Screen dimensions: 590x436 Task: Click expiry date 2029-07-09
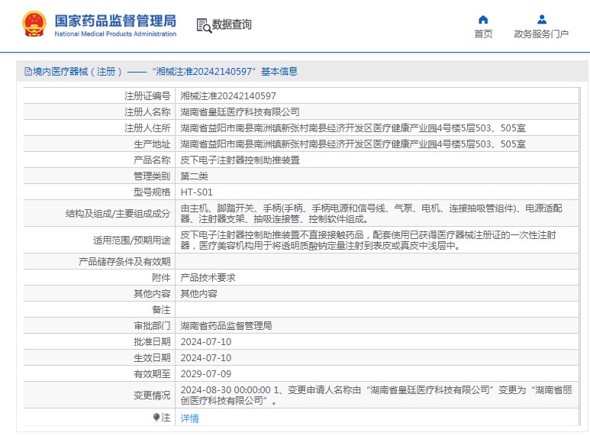pos(206,374)
